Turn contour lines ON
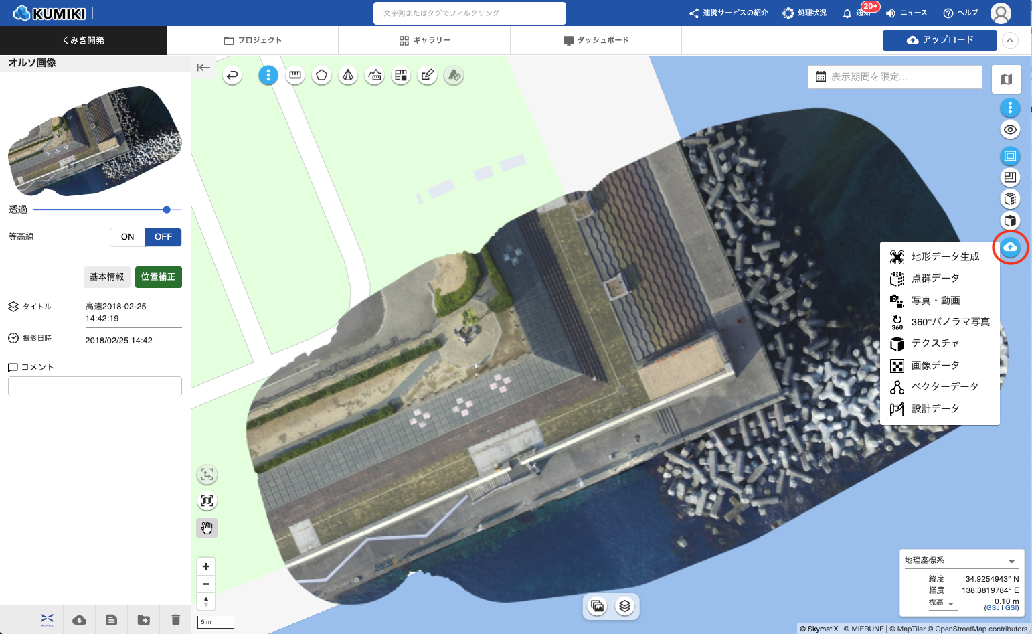 coord(127,237)
